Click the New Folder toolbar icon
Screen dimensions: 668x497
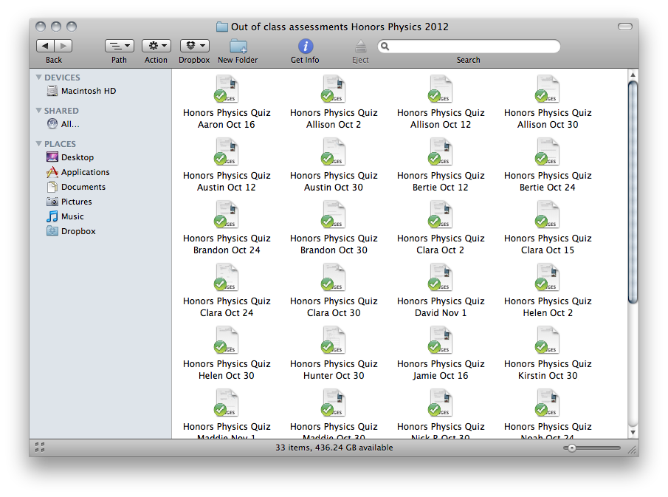click(x=238, y=47)
